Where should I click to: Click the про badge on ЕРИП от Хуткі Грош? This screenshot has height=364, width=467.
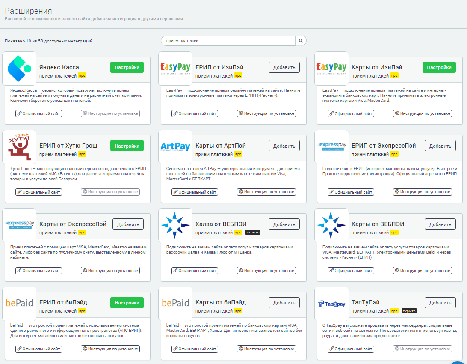(x=82, y=154)
